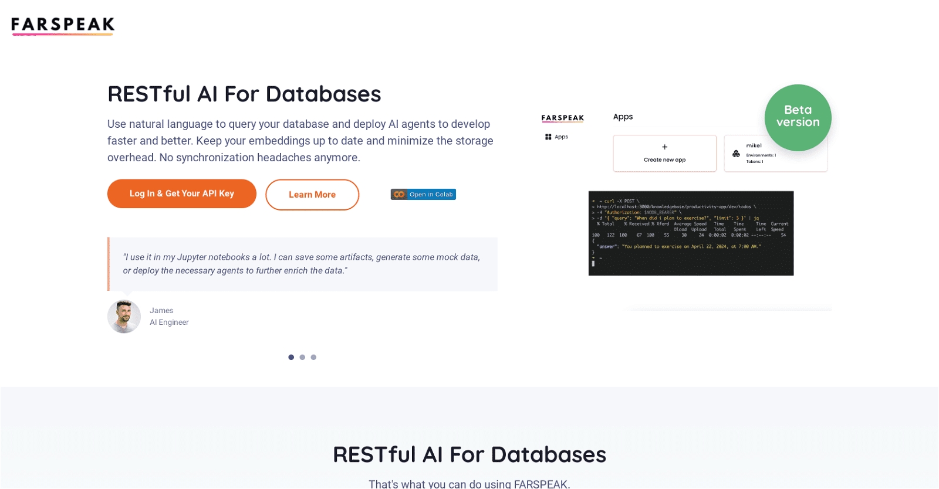Click the Apps grid icon in preview sidebar
Screen dimensions: 939x489
pos(548,137)
